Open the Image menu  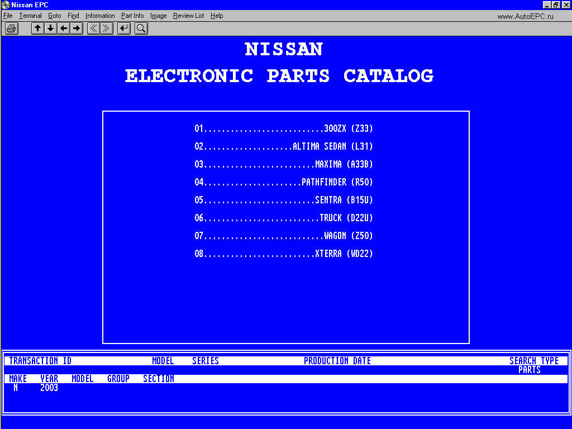point(158,16)
